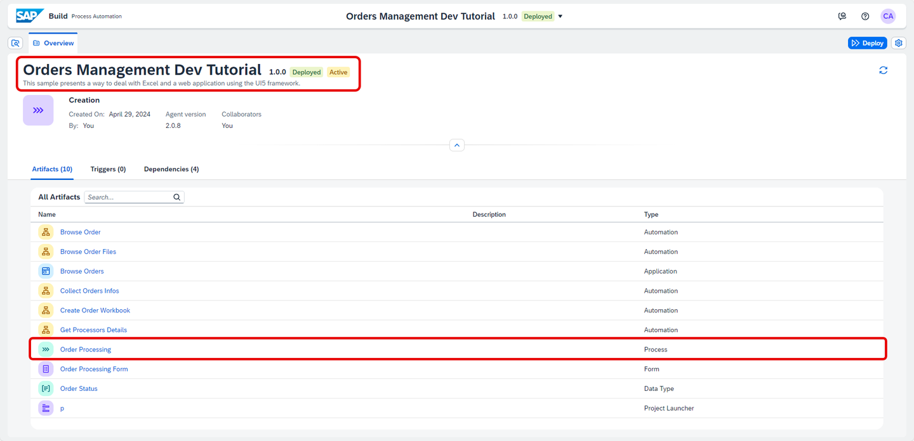Open project settings gear icon
Viewport: 914px width, 441px height.
click(898, 43)
